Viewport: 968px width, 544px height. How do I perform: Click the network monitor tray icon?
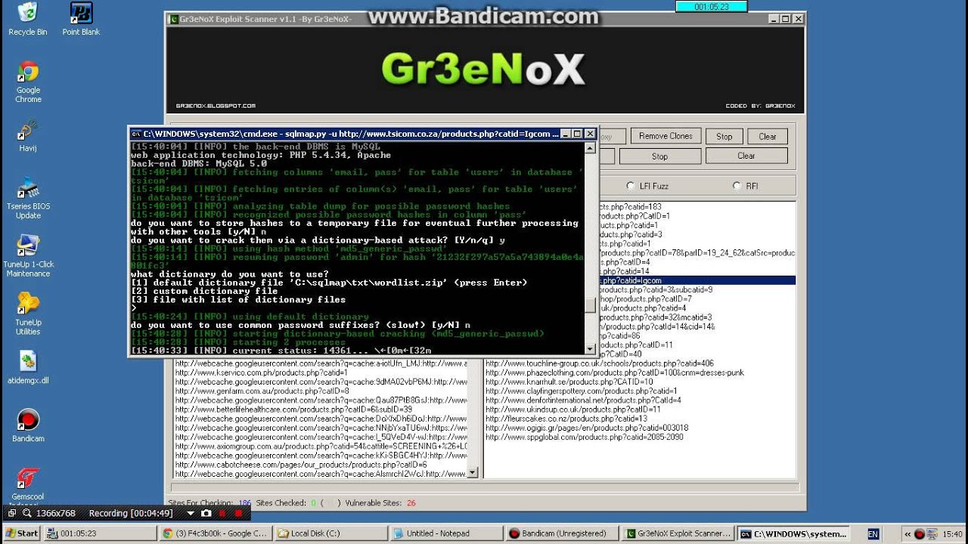(932, 533)
